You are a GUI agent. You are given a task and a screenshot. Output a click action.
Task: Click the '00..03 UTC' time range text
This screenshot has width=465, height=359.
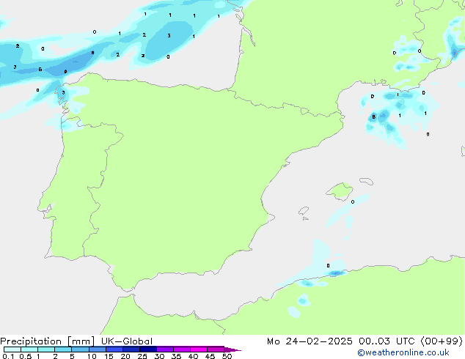pyautogui.click(x=387, y=341)
